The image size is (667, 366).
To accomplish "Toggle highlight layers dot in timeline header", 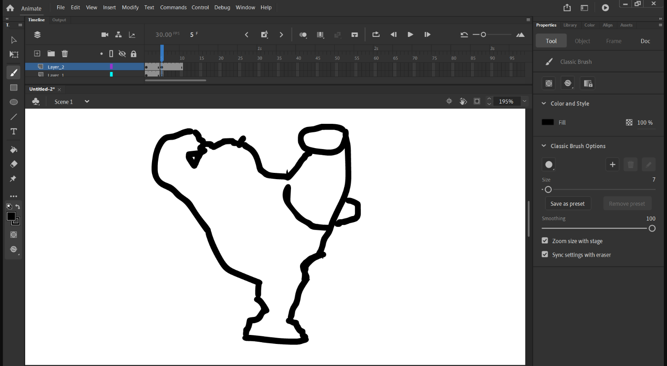I will click(102, 54).
